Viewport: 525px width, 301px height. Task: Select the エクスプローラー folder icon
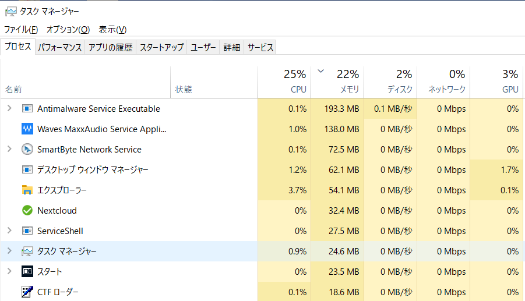click(27, 190)
